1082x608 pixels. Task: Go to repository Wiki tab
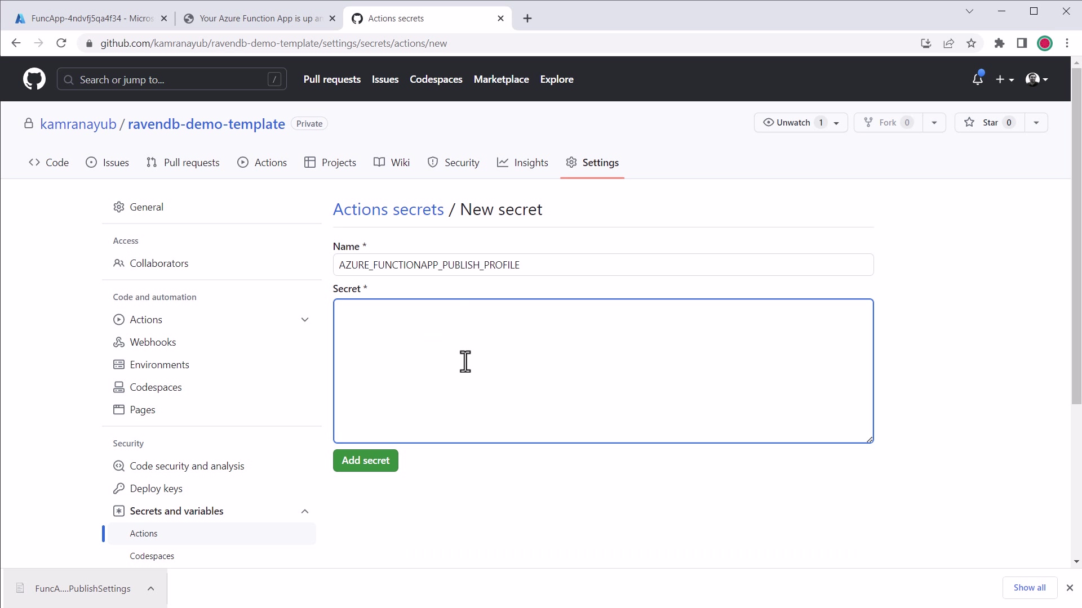392,163
